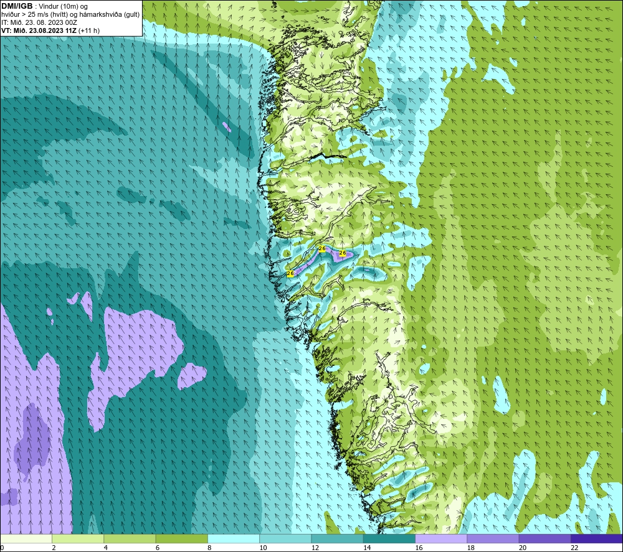Click the legend scale number 18
Image resolution: width=623 pixels, height=552 pixels.
470,548
